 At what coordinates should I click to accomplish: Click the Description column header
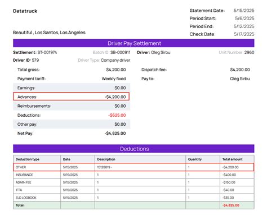tap(106, 159)
